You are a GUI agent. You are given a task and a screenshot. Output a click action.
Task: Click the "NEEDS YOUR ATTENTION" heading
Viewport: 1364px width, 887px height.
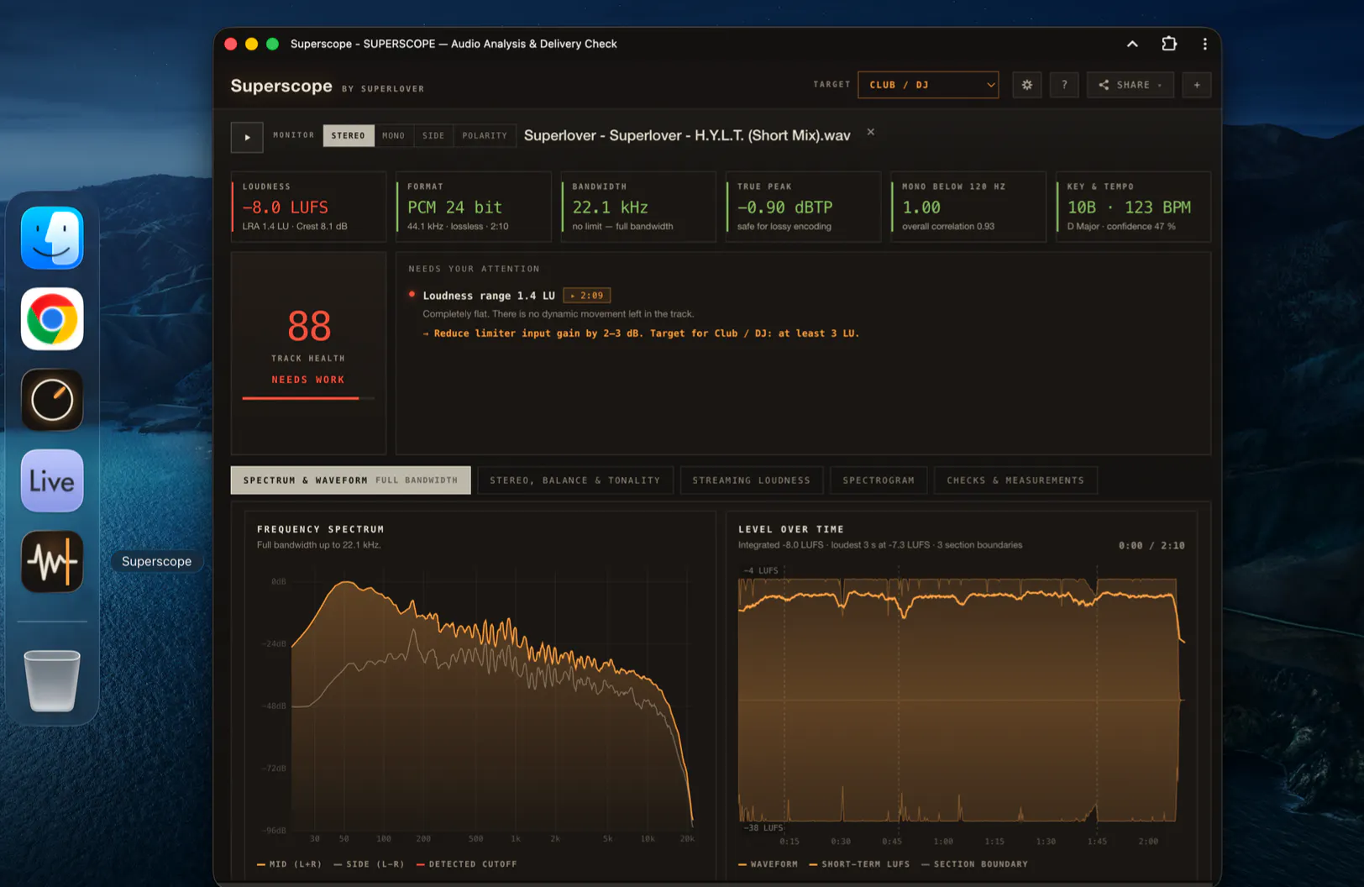tap(474, 269)
